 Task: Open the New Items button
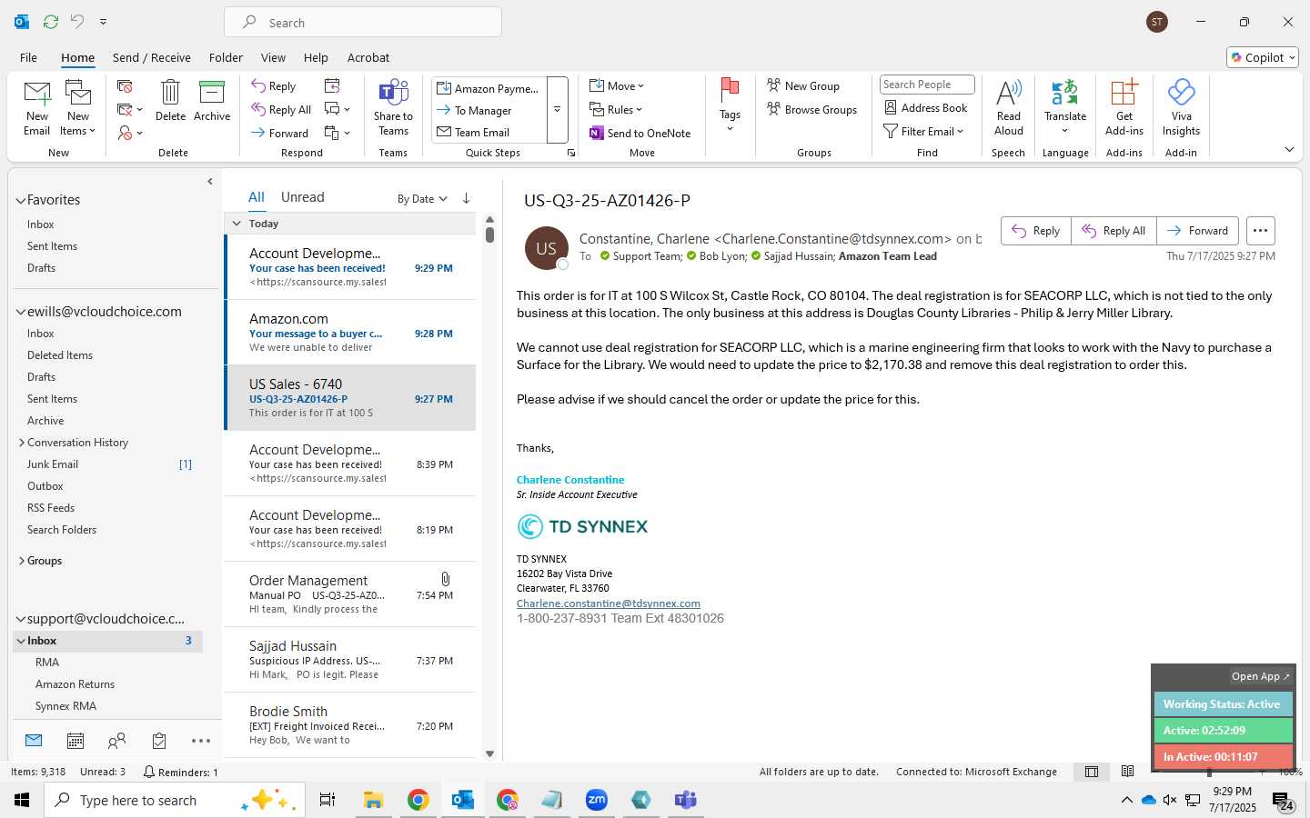[x=78, y=109]
